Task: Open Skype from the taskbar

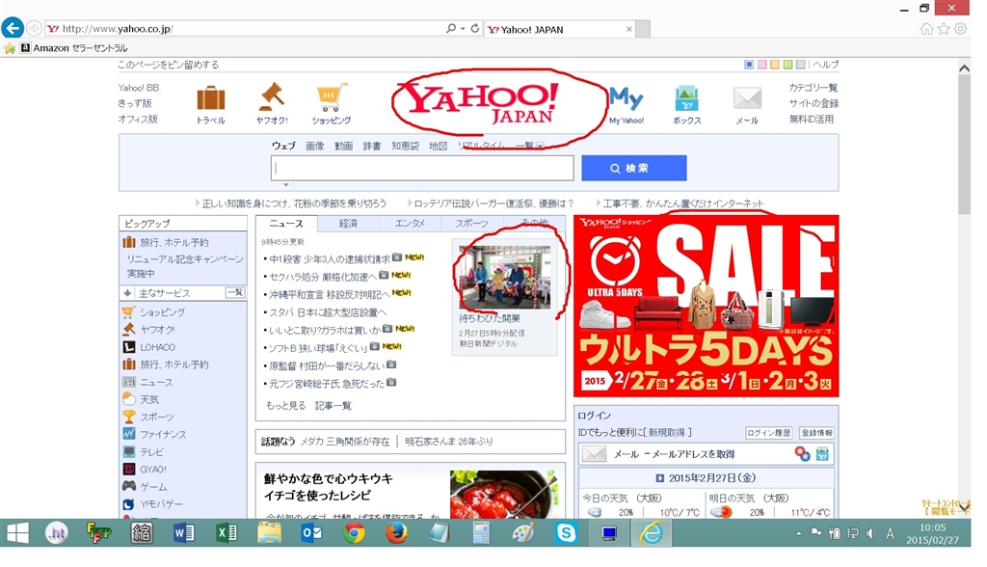Action: pos(567,533)
